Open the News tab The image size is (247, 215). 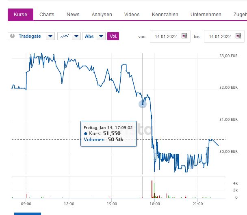coord(73,15)
